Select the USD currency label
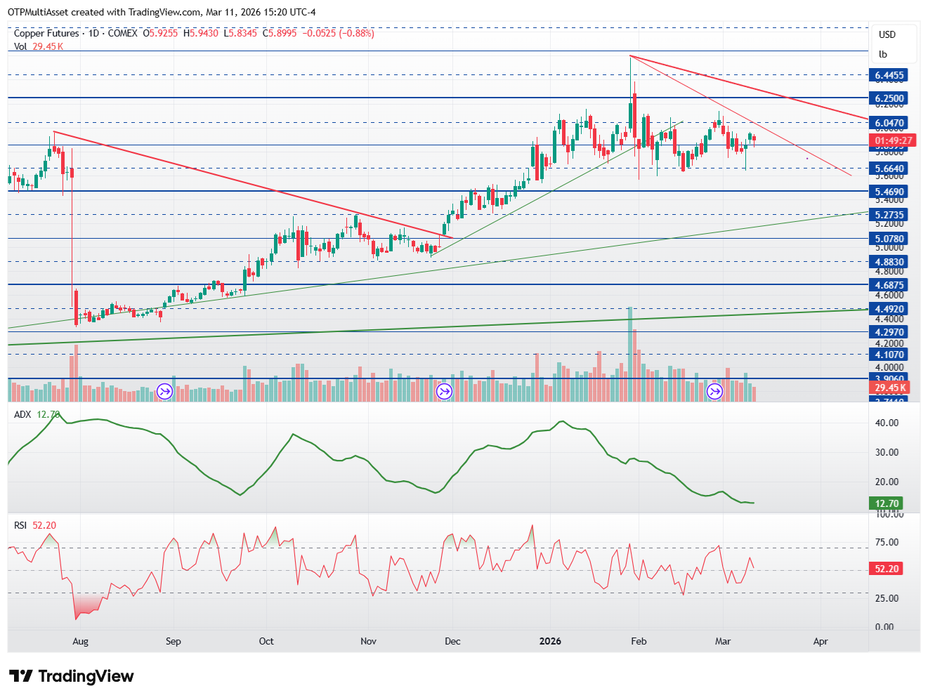The width and height of the screenshot is (928, 700). 887,34
